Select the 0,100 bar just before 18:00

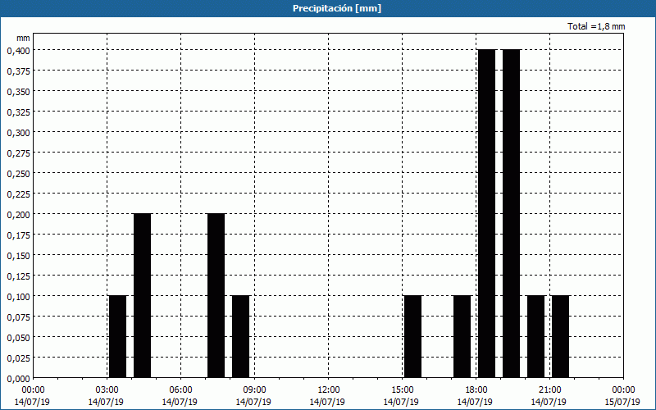462,337
